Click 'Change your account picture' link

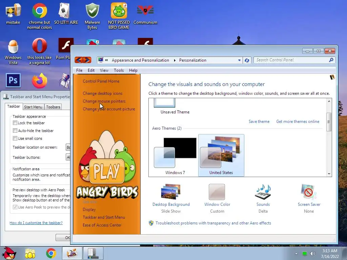(109, 109)
